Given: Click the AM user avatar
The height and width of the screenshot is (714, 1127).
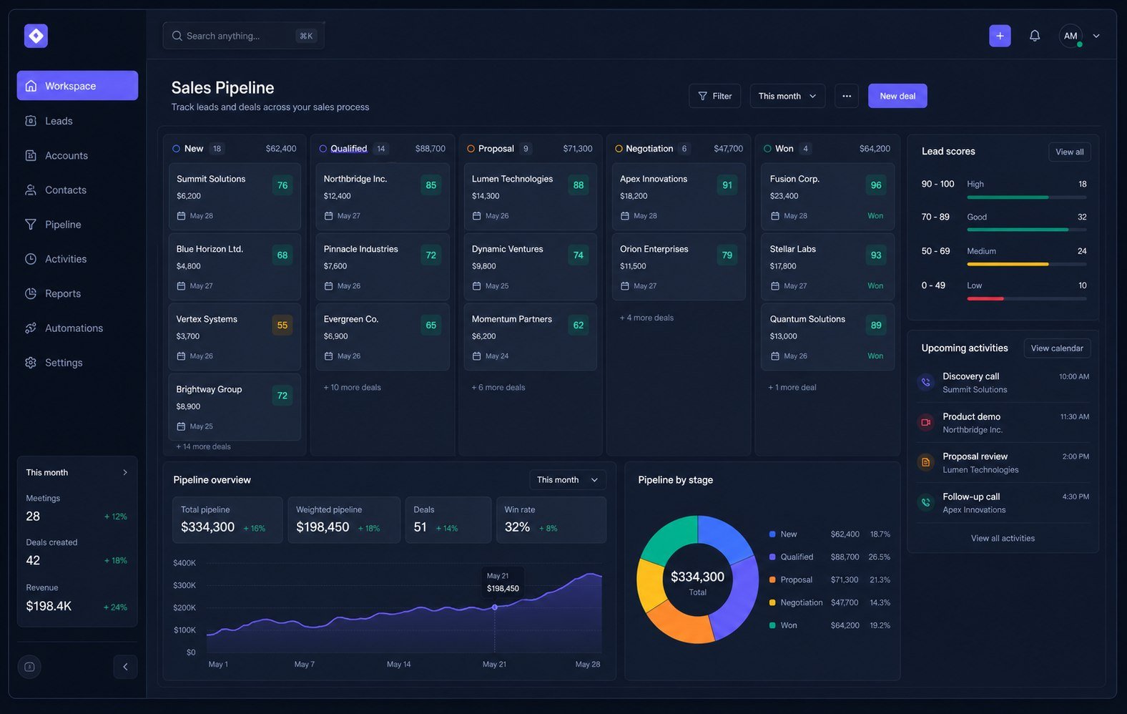Looking at the screenshot, I should click(x=1071, y=36).
